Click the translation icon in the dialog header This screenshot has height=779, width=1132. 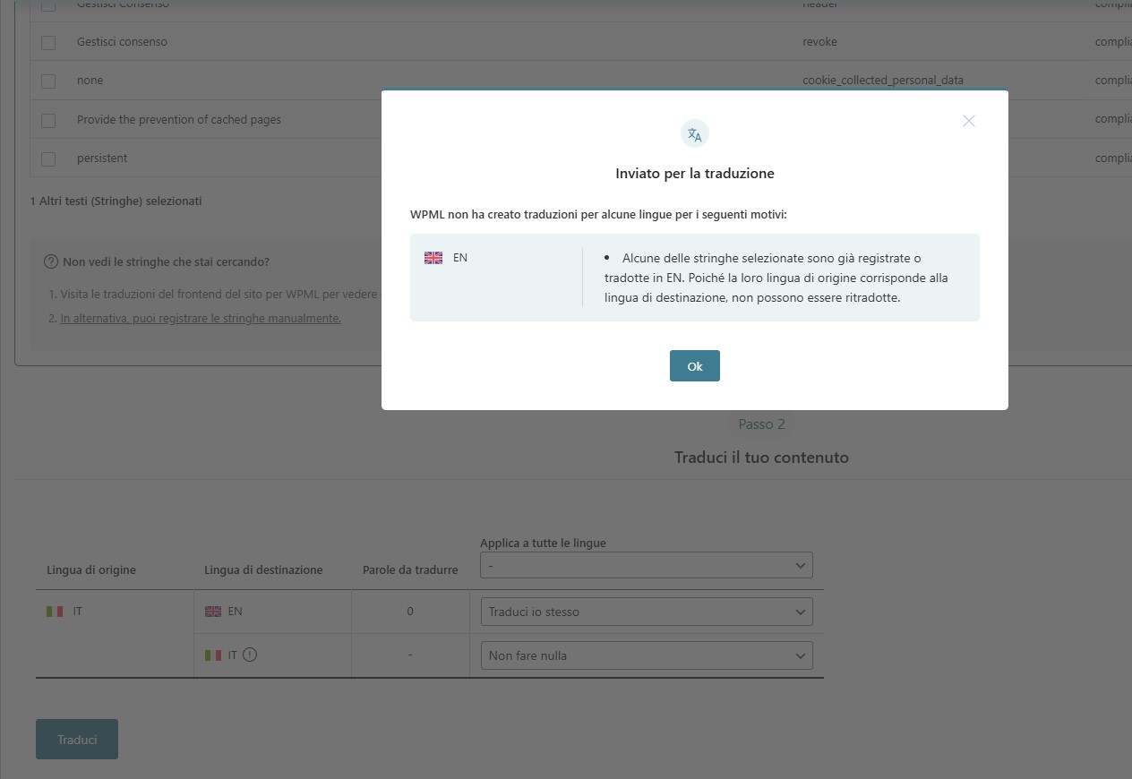[x=694, y=134]
